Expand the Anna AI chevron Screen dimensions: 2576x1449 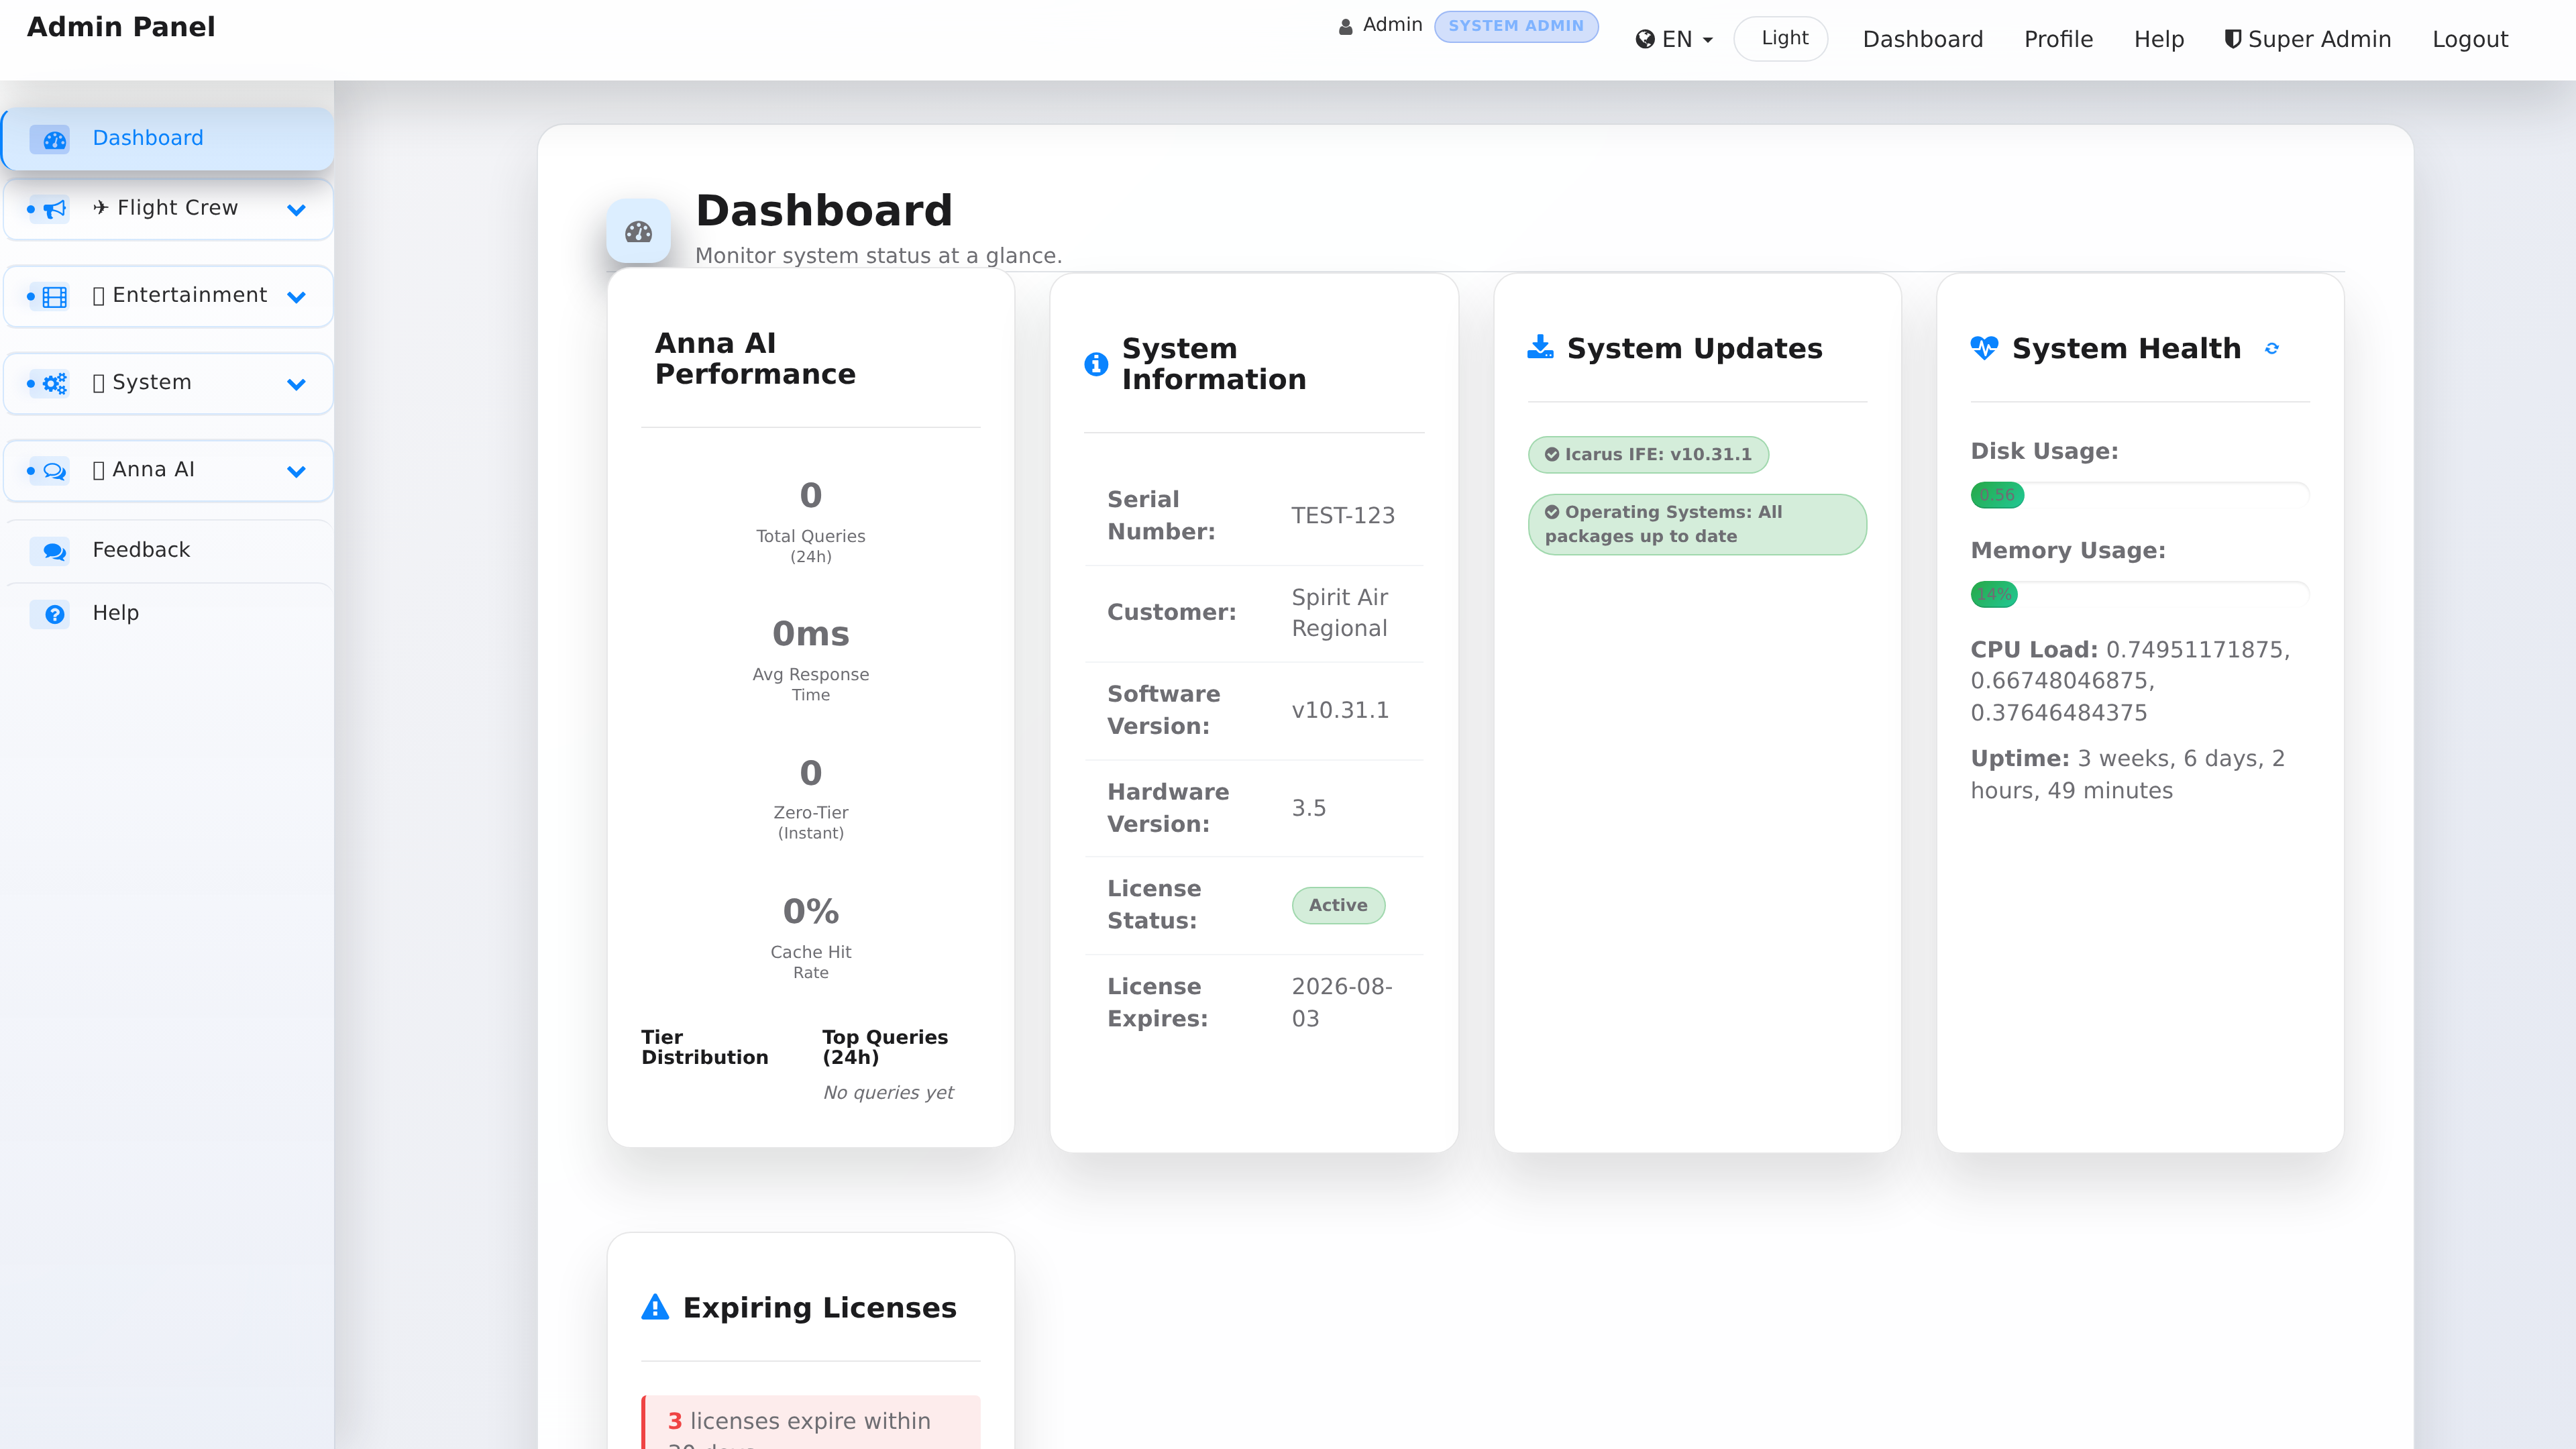296,471
